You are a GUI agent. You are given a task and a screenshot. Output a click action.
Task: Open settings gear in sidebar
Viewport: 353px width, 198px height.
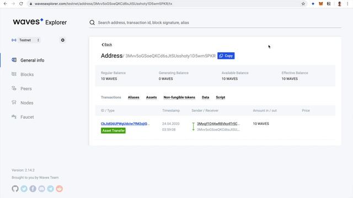point(63,40)
